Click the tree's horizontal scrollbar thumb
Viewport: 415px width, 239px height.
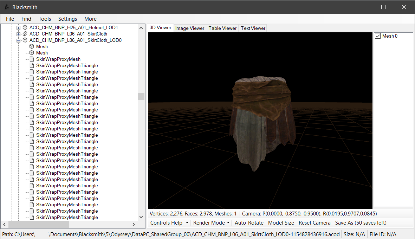click(39, 224)
